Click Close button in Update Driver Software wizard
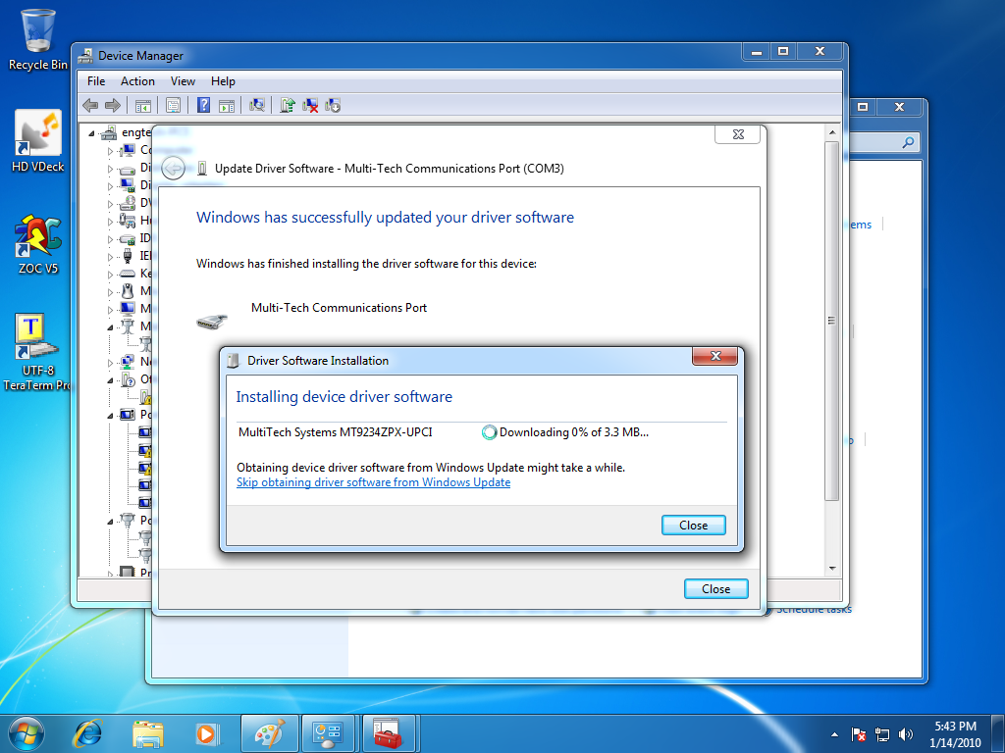1005x753 pixels. (715, 588)
